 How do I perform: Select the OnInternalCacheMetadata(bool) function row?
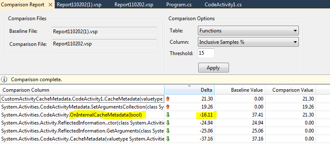(x=158, y=115)
